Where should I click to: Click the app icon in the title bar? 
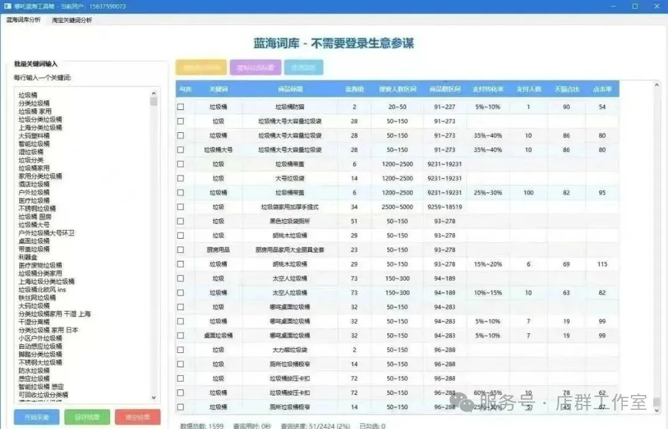click(x=7, y=6)
